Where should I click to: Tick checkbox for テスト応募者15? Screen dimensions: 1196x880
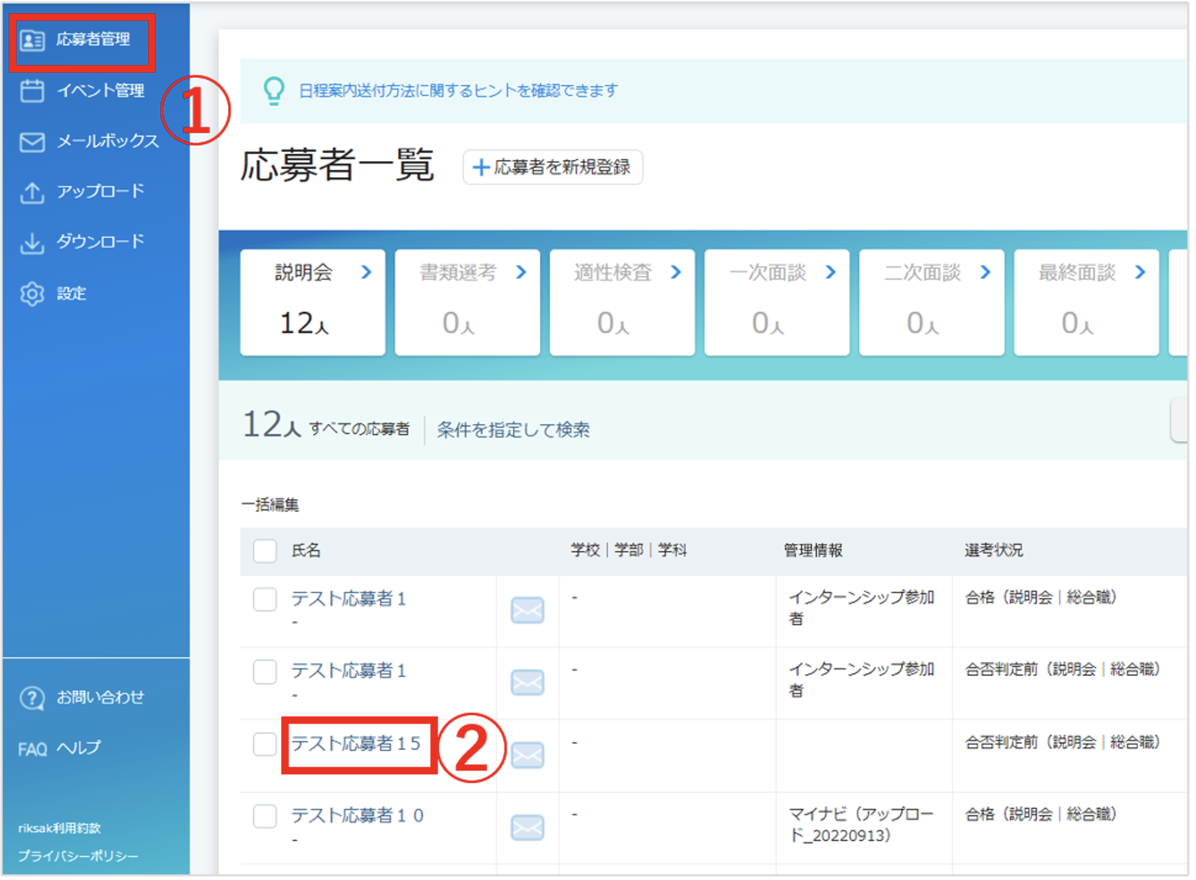(264, 744)
